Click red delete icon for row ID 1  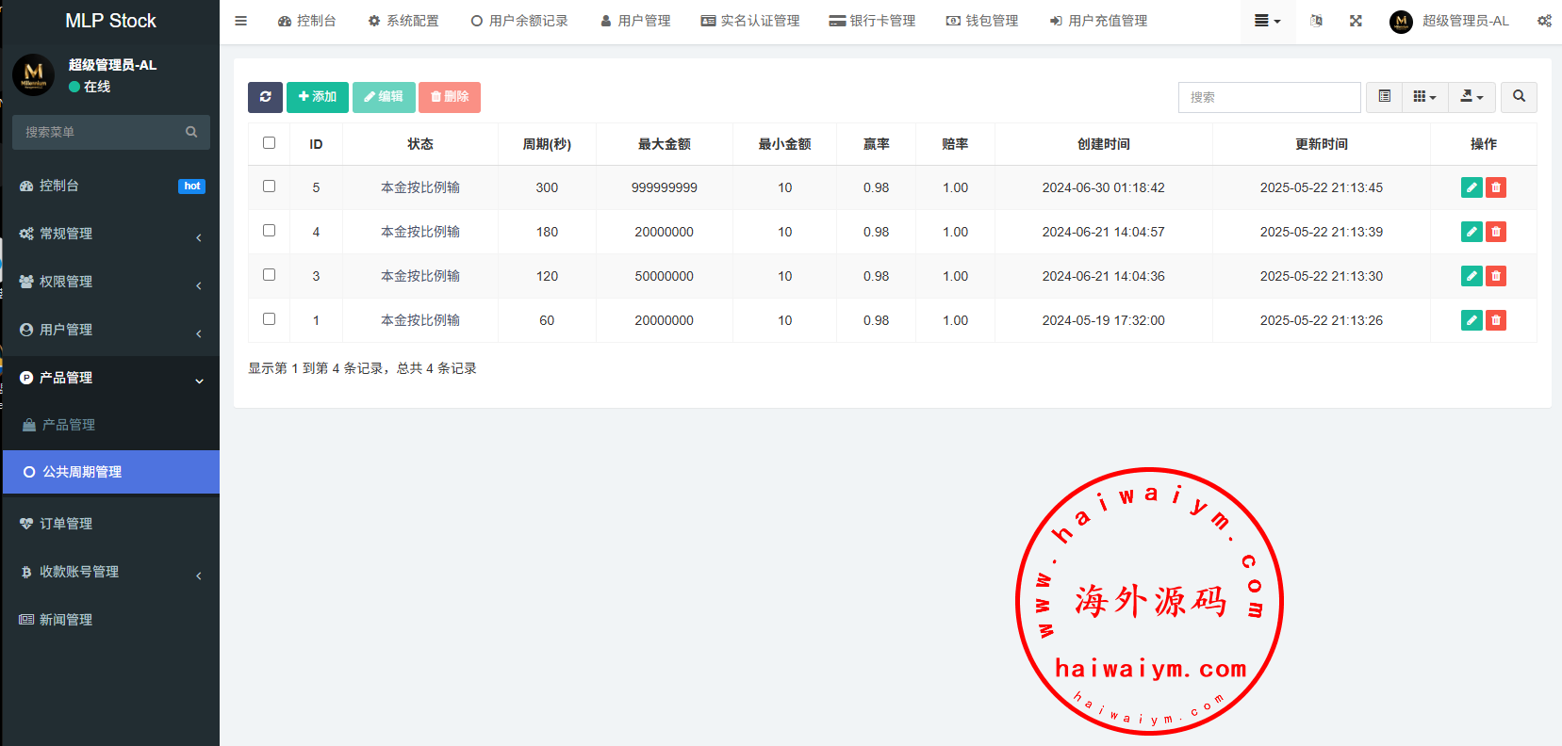tap(1495, 320)
